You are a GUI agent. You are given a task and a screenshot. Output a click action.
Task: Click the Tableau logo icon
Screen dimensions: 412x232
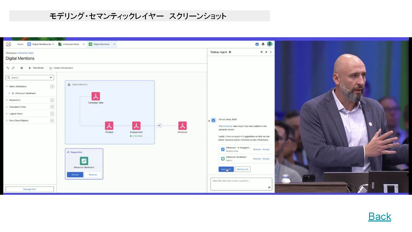(8, 44)
